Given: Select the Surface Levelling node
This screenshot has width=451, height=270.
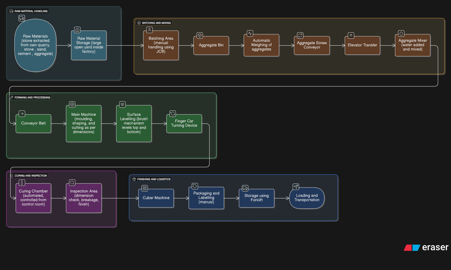Looking at the screenshot, I should tap(134, 123).
